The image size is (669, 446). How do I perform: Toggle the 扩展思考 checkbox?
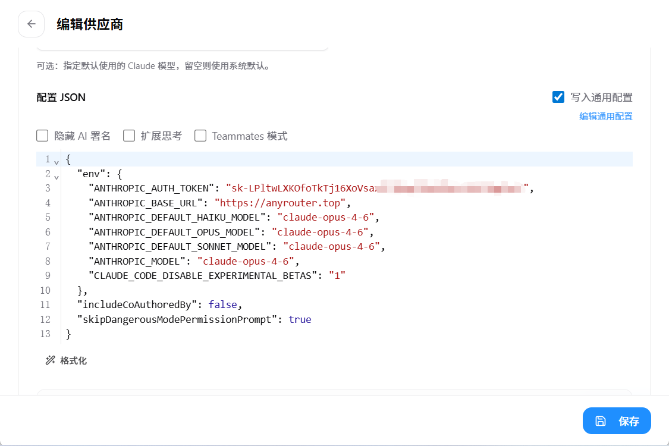point(129,136)
